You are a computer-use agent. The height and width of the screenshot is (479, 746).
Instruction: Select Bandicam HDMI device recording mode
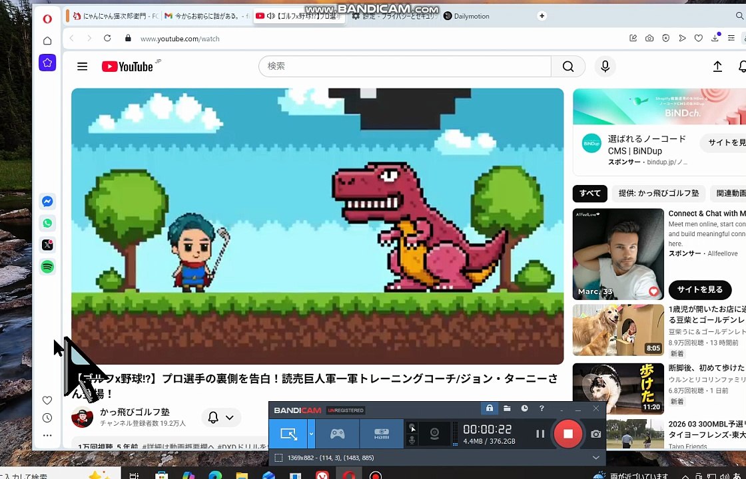382,433
